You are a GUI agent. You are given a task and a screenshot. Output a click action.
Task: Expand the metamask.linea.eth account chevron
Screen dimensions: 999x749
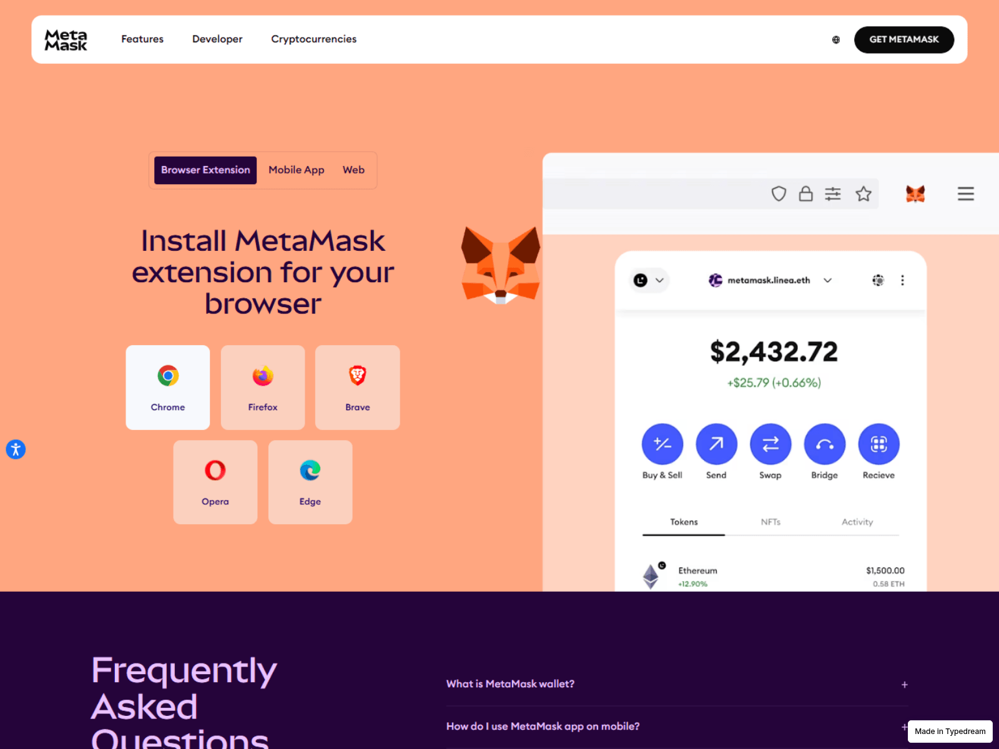827,280
